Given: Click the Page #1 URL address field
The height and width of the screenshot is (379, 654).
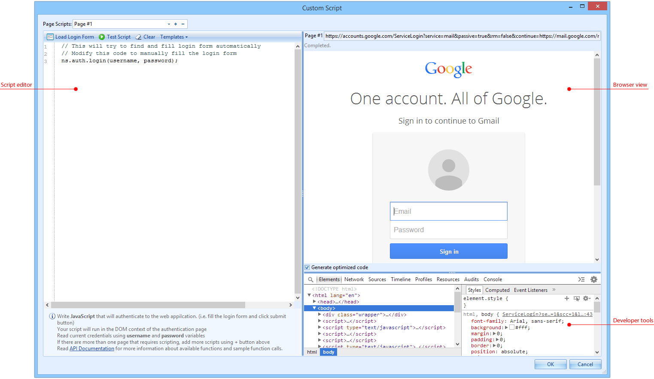Looking at the screenshot, I should [462, 36].
